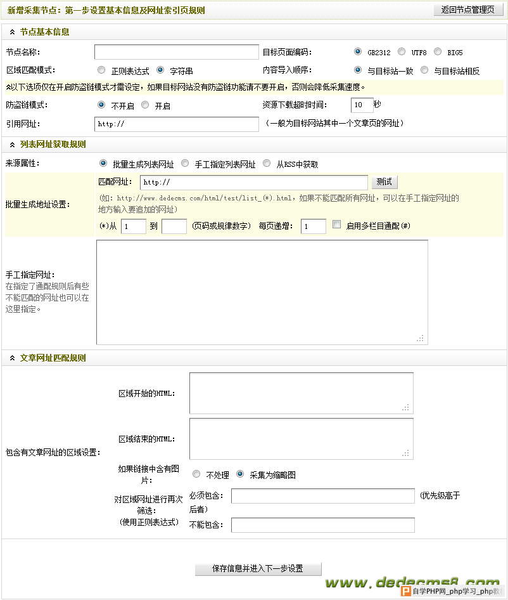The image size is (508, 600).
Task: Click resize handle of 区域开始的HTML textarea
Action: [x=406, y=408]
